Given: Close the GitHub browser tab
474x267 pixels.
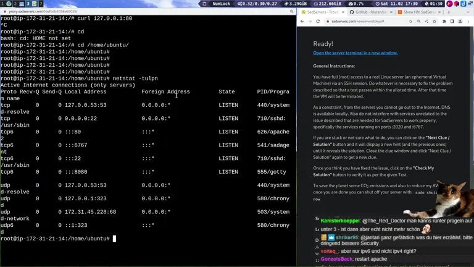Looking at the screenshot, I should click(x=391, y=12).
